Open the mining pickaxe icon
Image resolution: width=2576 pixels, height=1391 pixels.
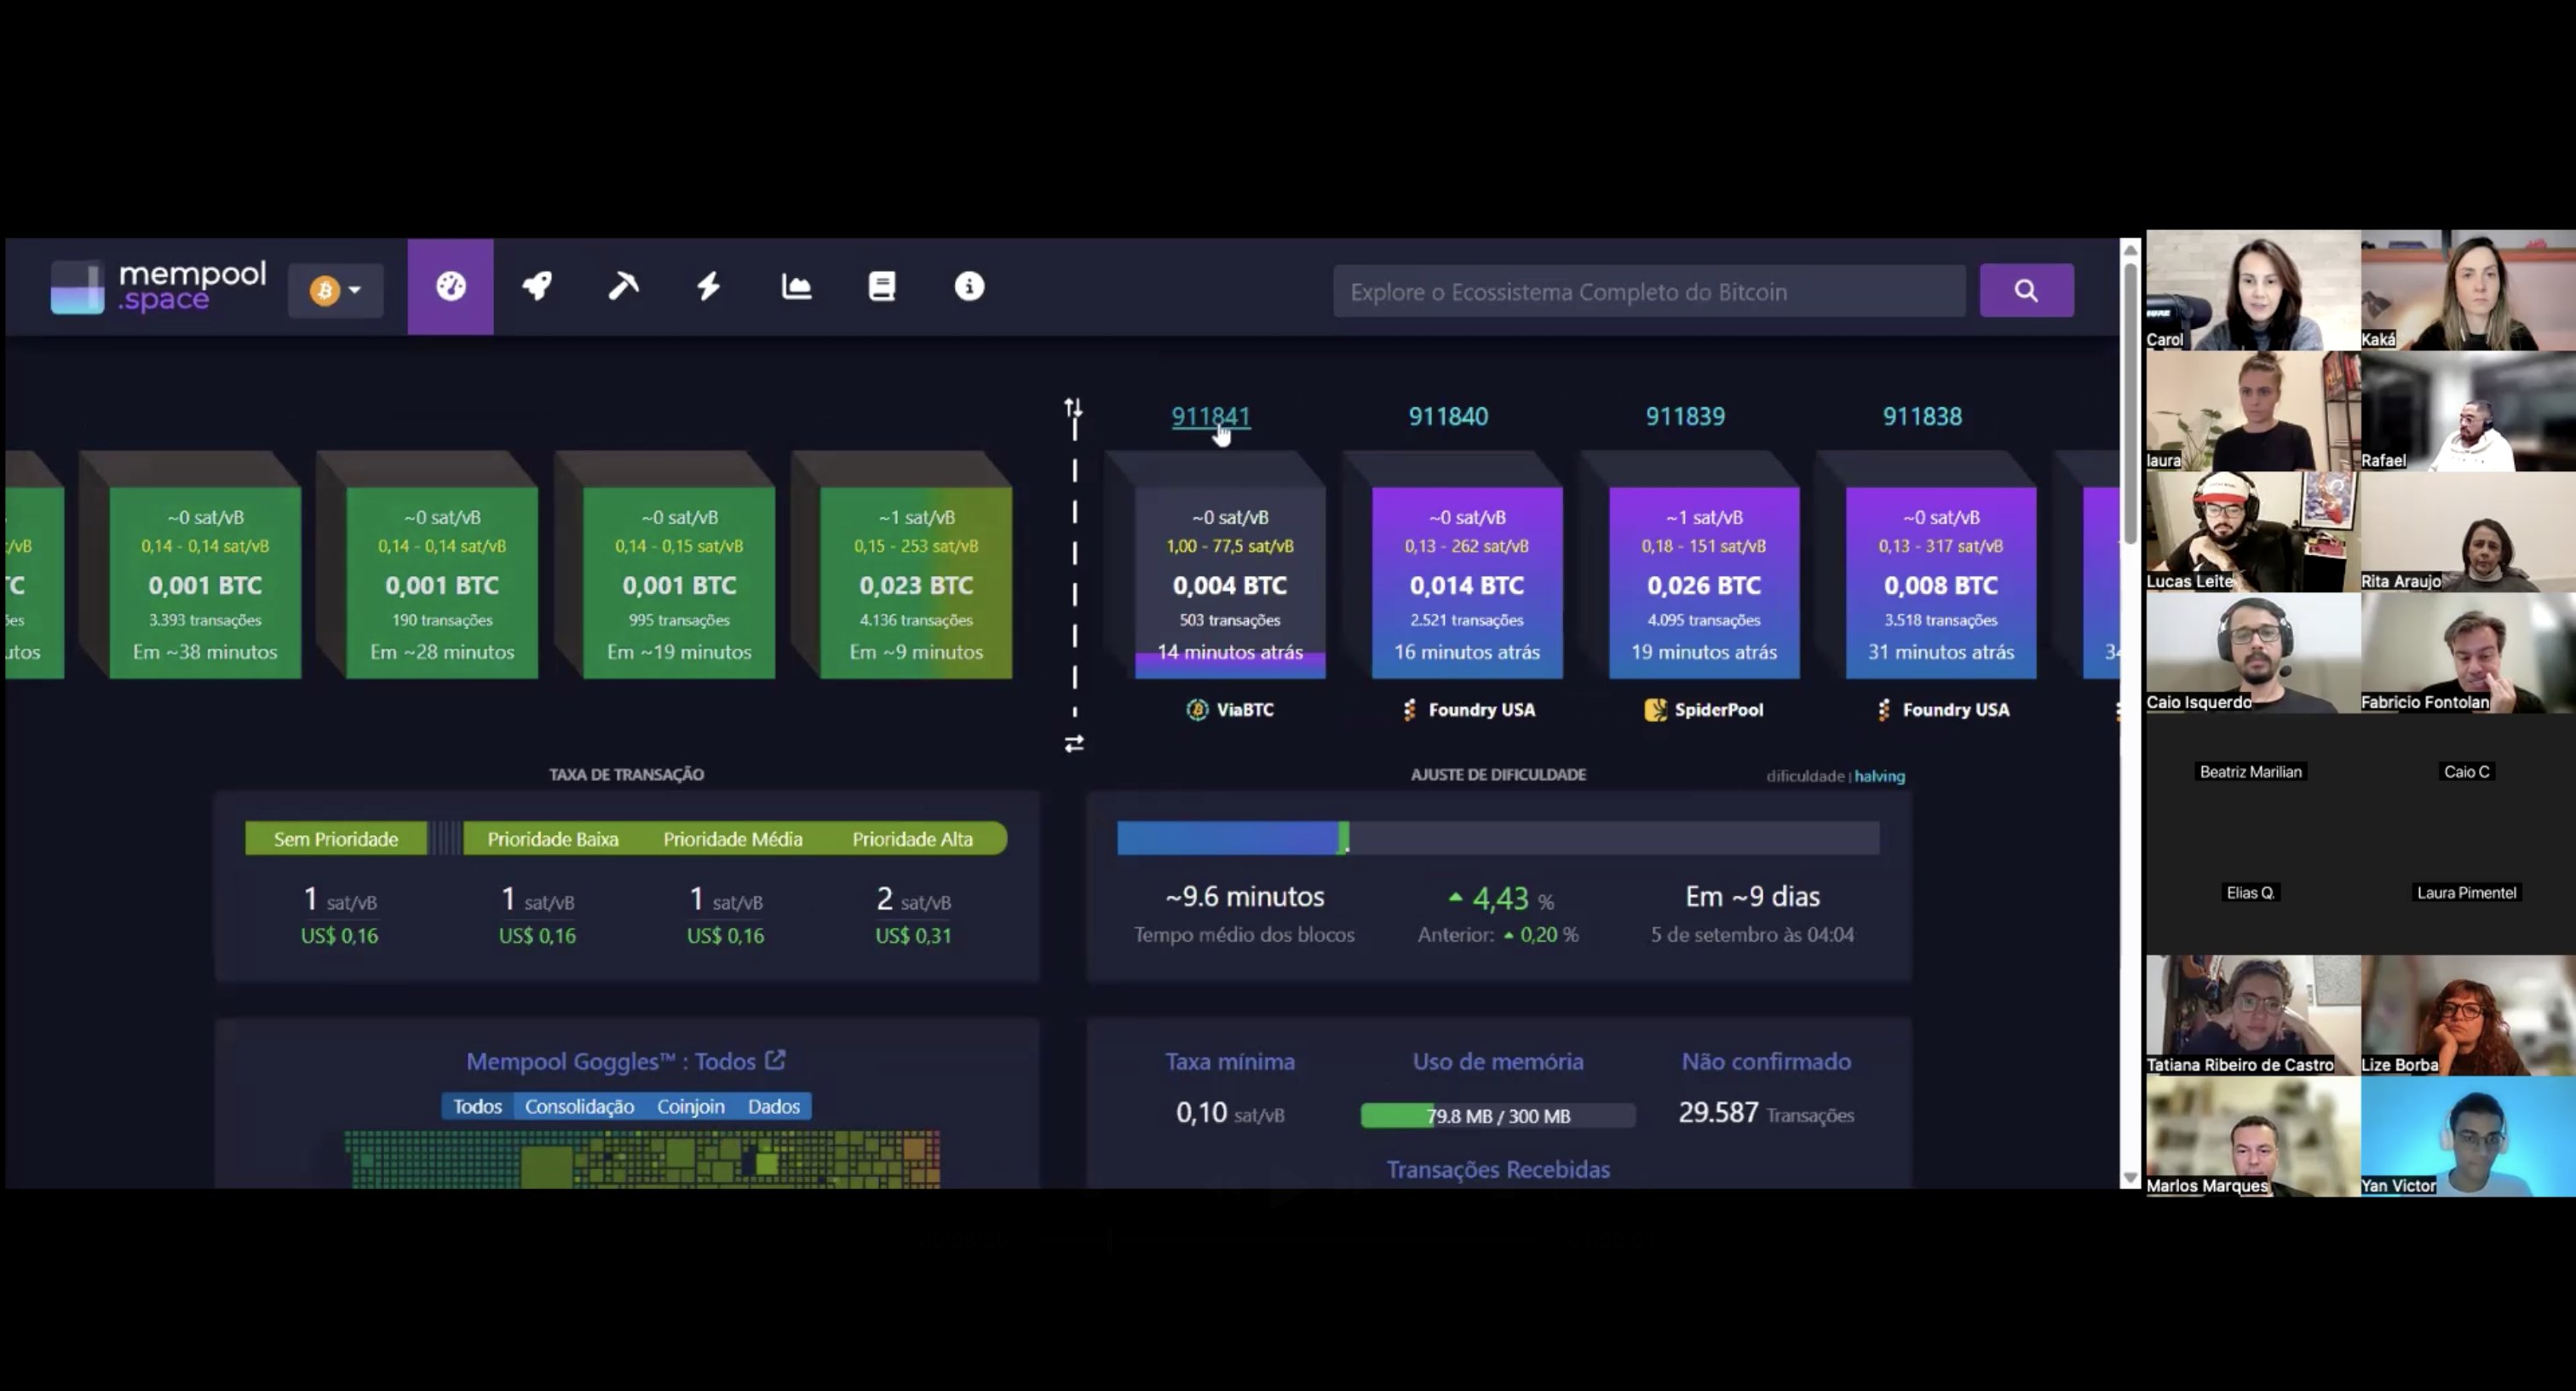coord(623,287)
